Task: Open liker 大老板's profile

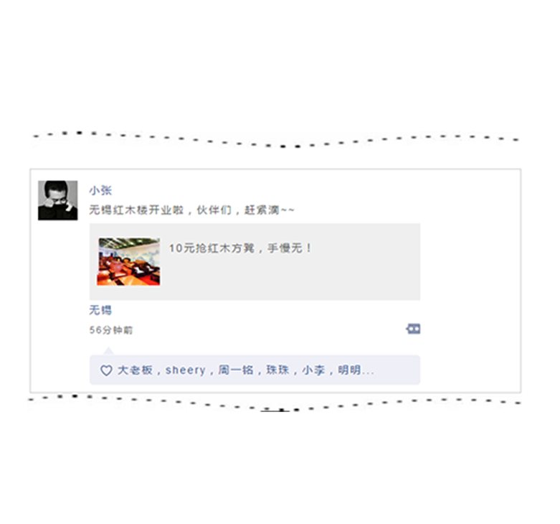Action: 135,370
